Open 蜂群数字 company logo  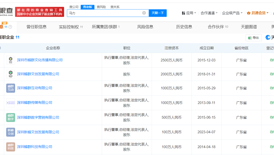coord(11,118)
